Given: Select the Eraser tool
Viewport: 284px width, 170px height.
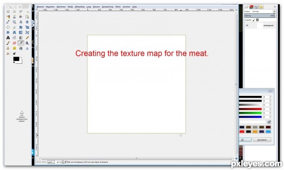Looking at the screenshot, I should tap(14, 43).
